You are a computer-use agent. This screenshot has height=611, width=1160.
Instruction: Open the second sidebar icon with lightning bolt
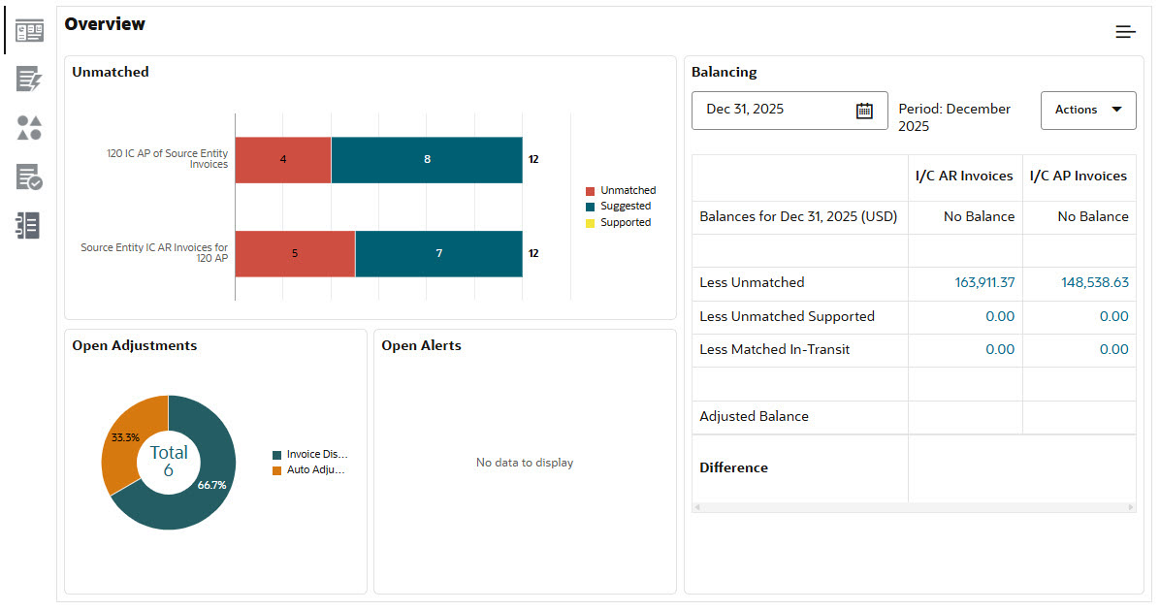[29, 79]
